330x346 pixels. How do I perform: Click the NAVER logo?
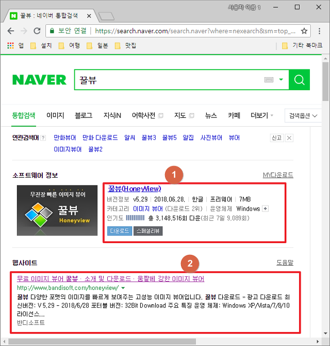(39, 80)
